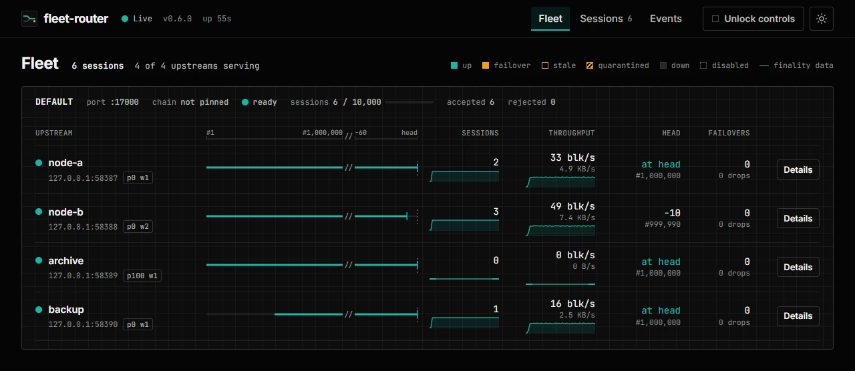Click archive green status dot
Viewport: 855px width, 371px height.
[39, 260]
